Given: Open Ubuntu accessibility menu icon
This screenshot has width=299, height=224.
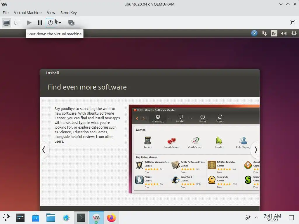Looking at the screenshot, I should (x=254, y=33).
